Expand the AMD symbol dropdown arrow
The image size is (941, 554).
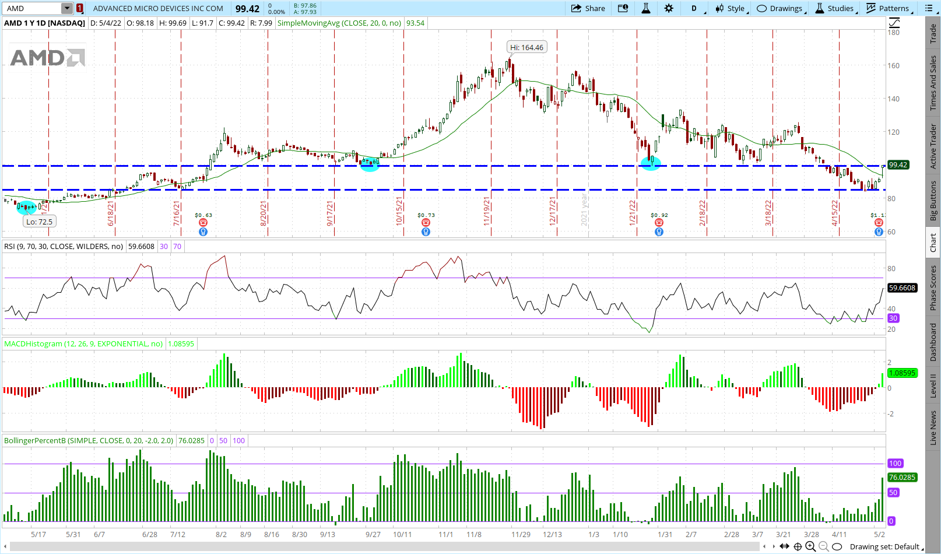(x=67, y=8)
